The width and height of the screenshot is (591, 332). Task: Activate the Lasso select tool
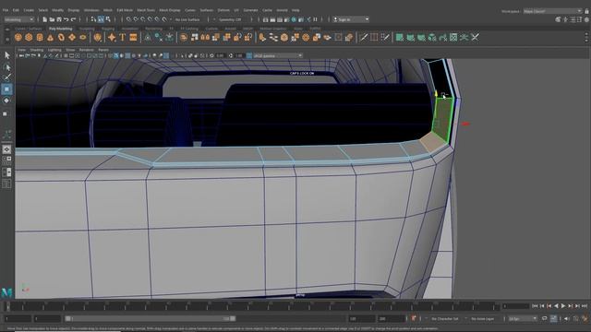tap(6, 67)
